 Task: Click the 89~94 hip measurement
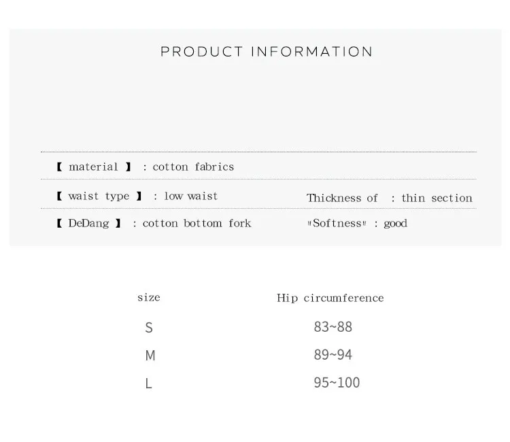(333, 354)
